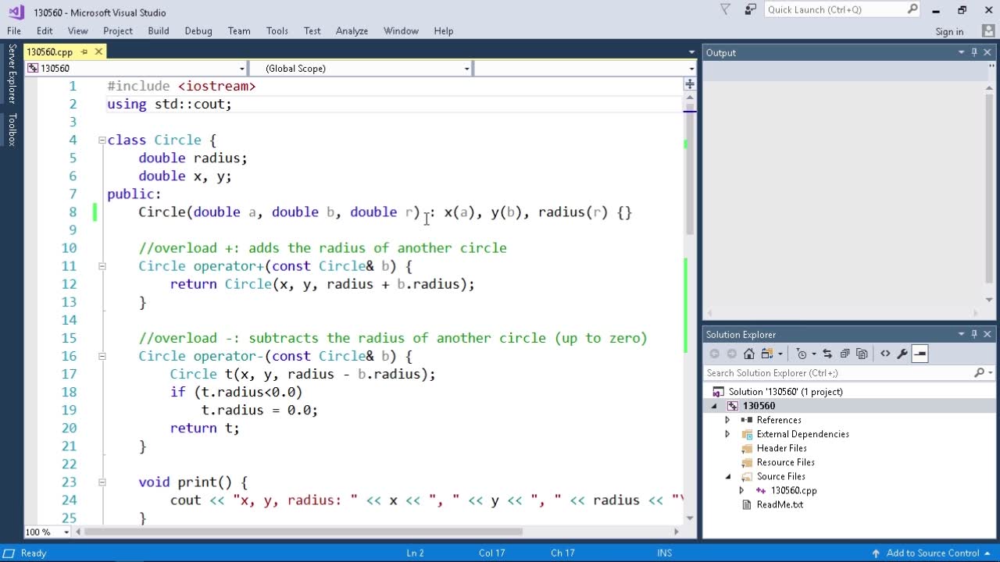This screenshot has width=1000, height=562.
Task: Open the send feedback icon
Action: (x=751, y=10)
